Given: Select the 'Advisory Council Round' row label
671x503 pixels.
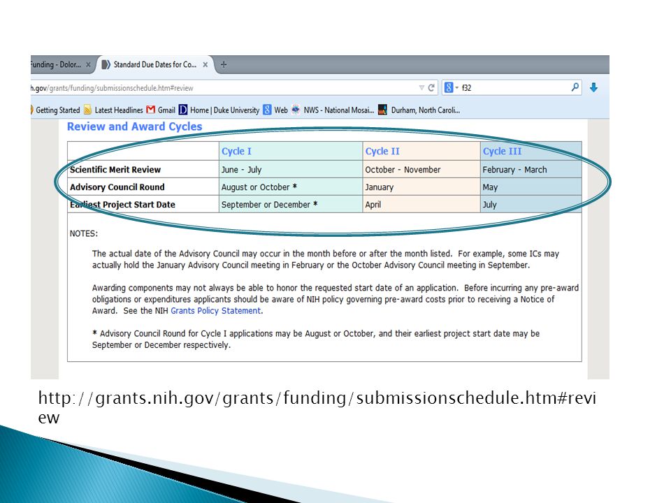Looking at the screenshot, I should click(x=117, y=187).
